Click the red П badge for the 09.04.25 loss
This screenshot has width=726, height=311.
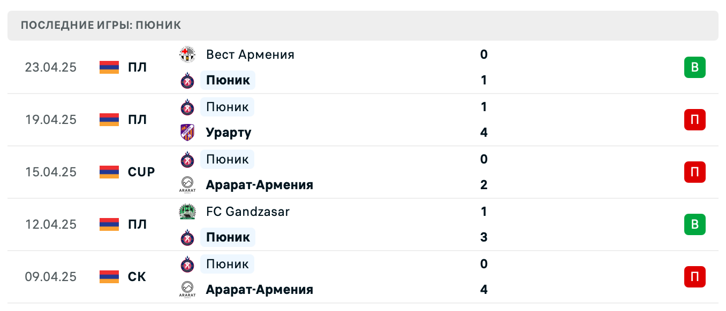point(694,276)
